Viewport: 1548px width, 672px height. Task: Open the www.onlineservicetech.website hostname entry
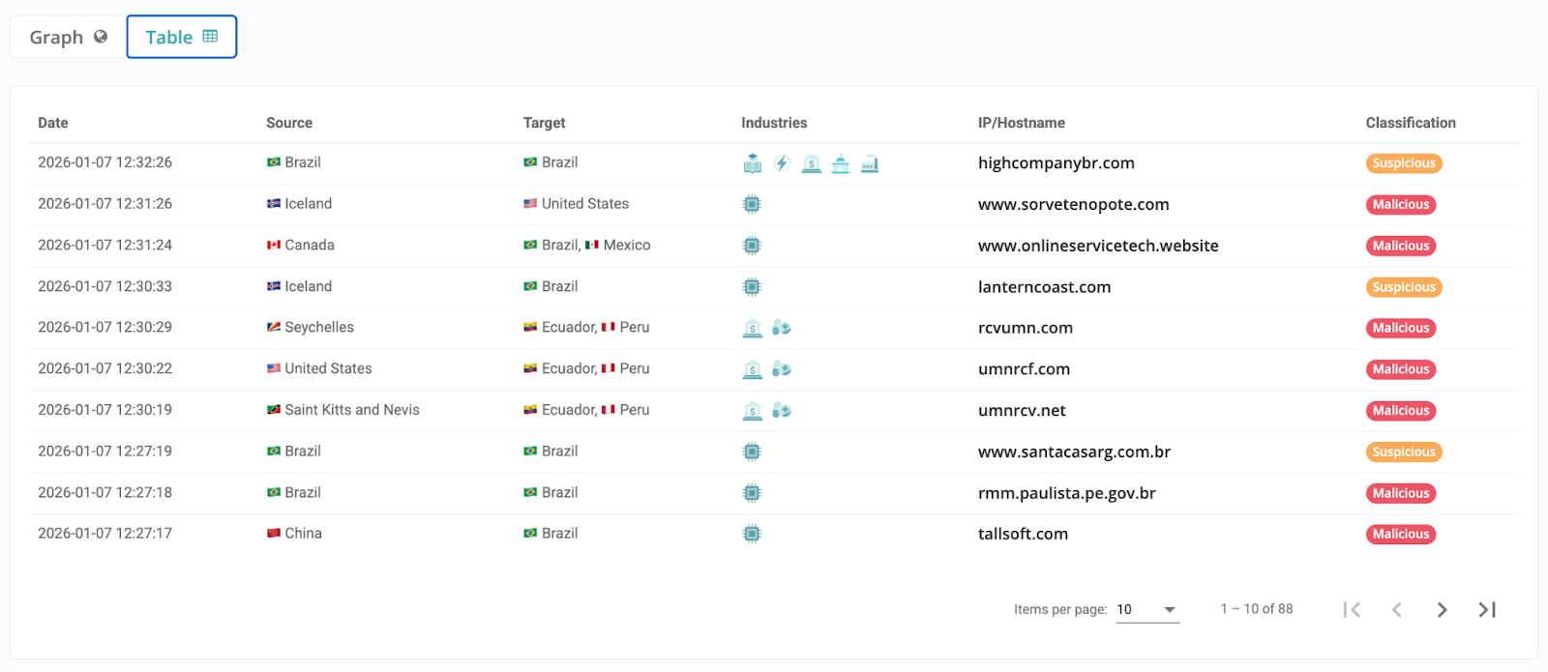pos(1098,246)
